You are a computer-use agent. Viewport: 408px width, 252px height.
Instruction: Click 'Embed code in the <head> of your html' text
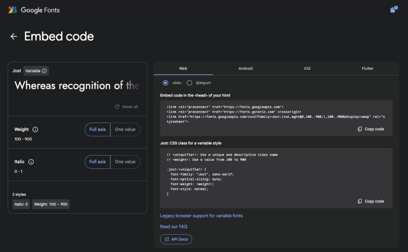195,95
